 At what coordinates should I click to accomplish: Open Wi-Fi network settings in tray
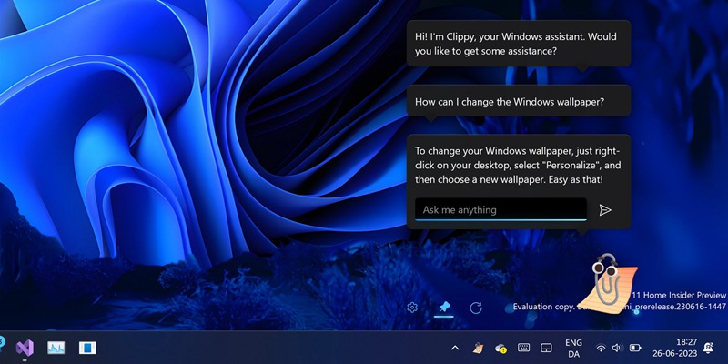[x=601, y=348]
